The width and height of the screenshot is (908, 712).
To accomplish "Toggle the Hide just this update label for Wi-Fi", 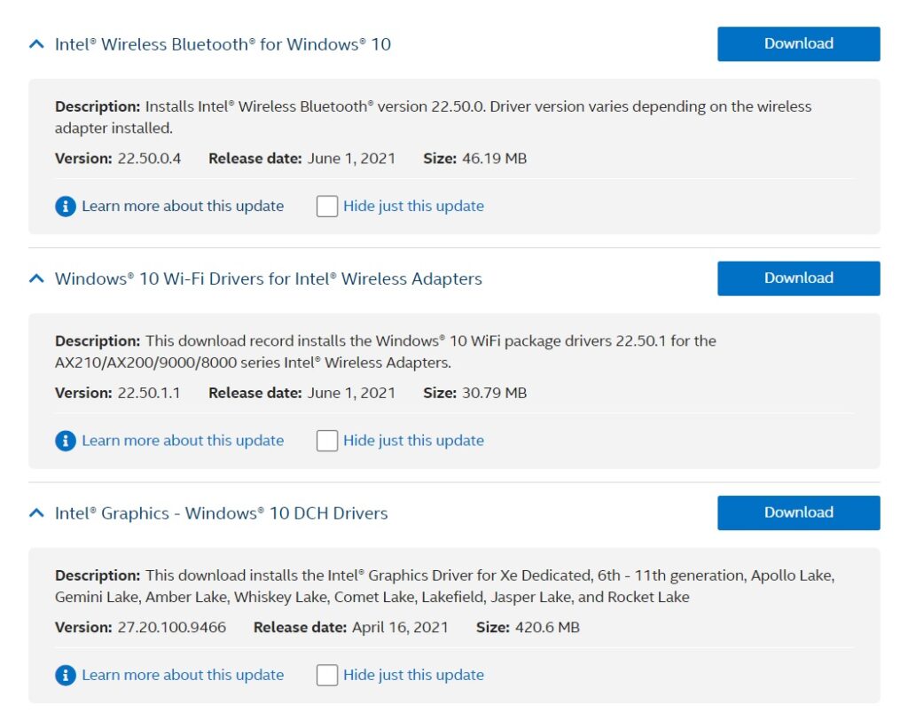I will (413, 440).
